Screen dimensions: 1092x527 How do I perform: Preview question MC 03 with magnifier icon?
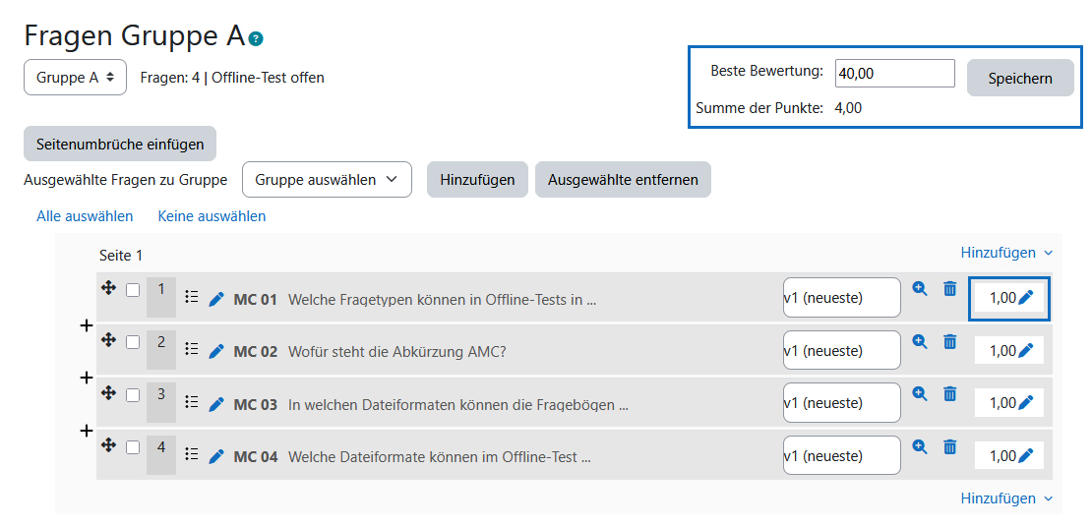pos(920,394)
